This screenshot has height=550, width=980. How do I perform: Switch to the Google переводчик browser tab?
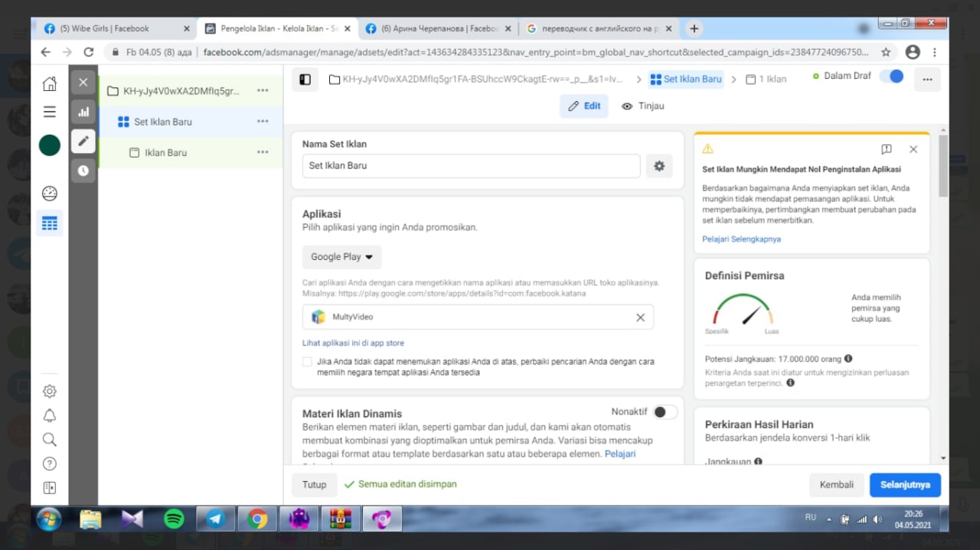[599, 28]
